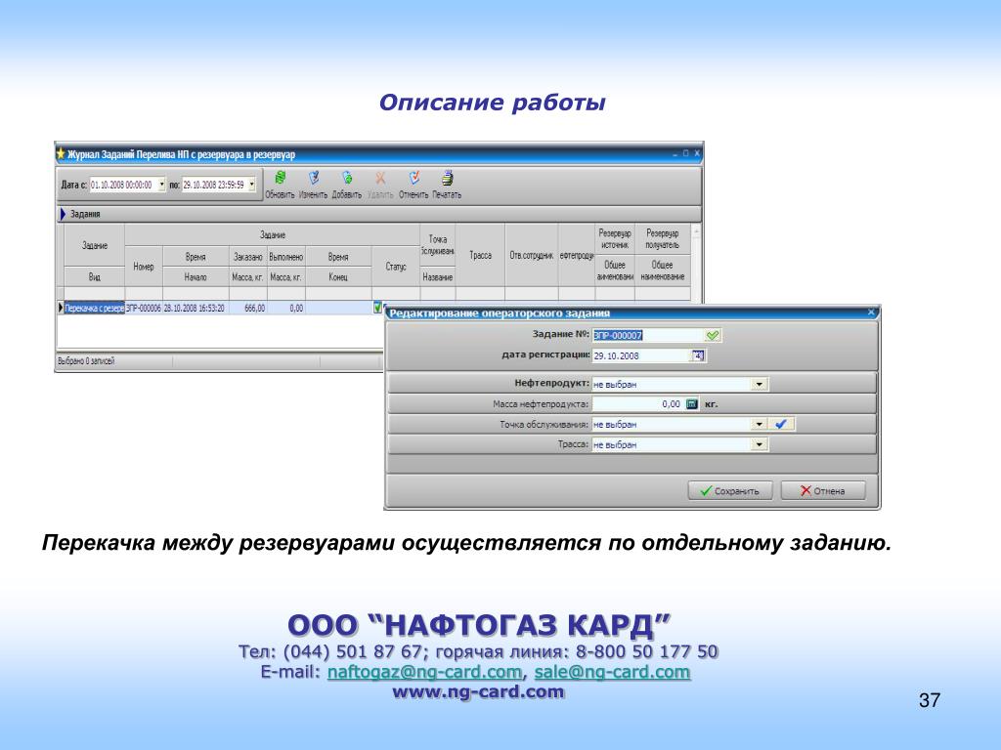Click the Масса нефтепродукта value field

(637, 403)
